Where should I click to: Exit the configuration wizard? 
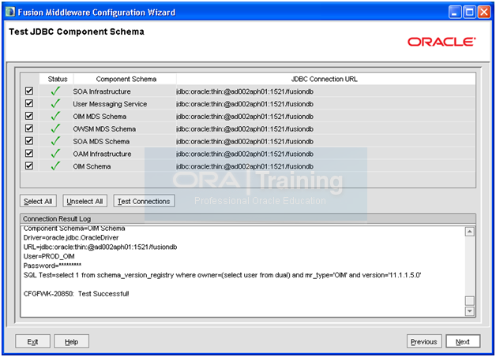point(32,341)
